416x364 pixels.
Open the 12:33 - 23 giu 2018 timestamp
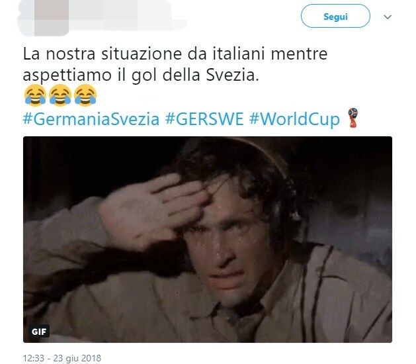click(62, 358)
